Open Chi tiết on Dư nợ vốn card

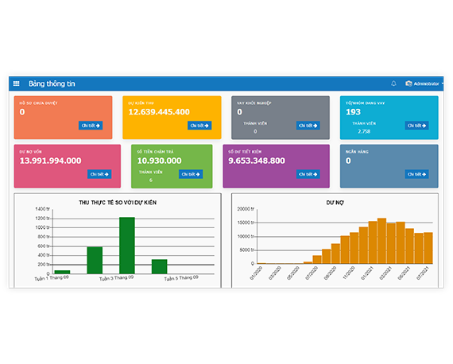click(x=99, y=174)
